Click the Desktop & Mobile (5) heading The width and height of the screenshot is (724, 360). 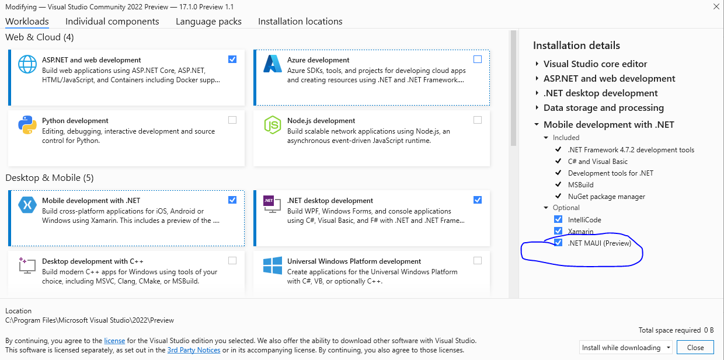click(x=50, y=178)
